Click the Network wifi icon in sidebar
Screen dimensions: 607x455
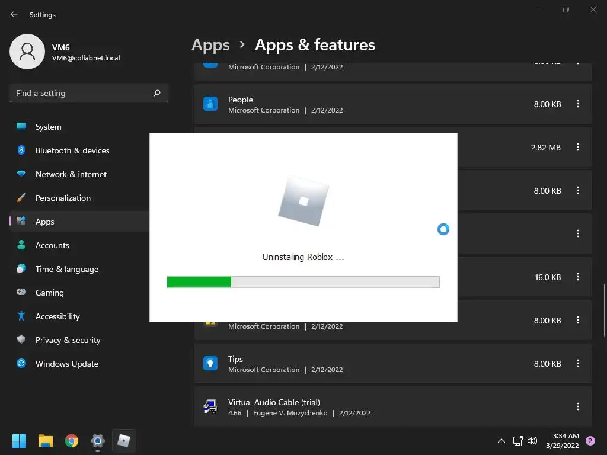click(21, 174)
